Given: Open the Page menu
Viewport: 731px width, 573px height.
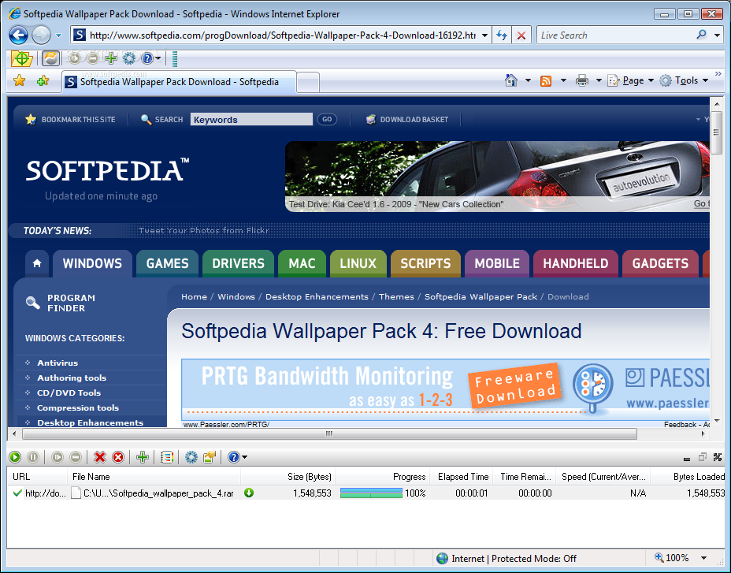Looking at the screenshot, I should click(631, 80).
